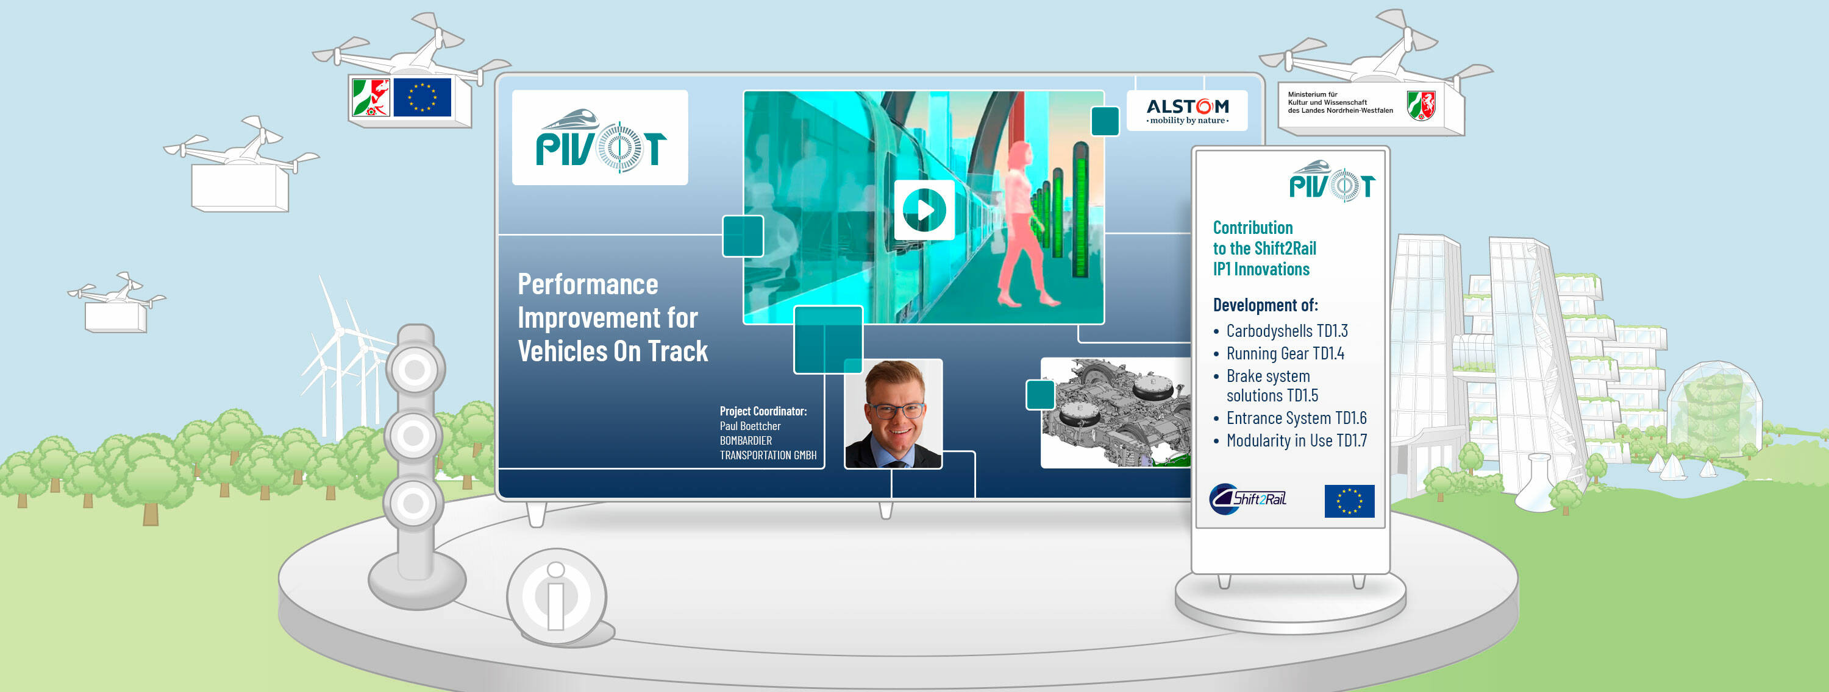The image size is (1829, 692).
Task: Open the Alstom mobility by nature logo
Action: [x=1187, y=111]
